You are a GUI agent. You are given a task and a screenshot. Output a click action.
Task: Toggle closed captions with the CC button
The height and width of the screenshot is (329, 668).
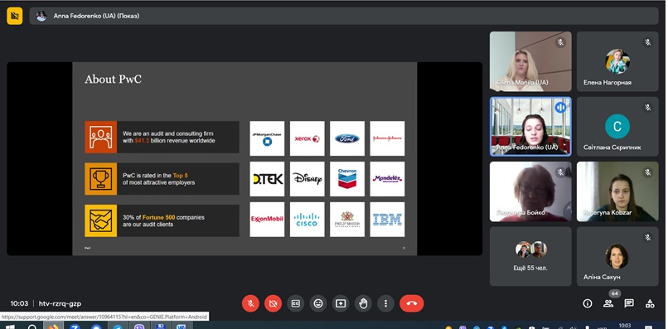pos(296,303)
